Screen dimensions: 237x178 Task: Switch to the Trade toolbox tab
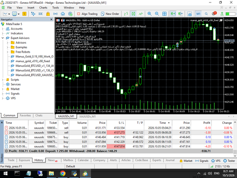click(11, 160)
